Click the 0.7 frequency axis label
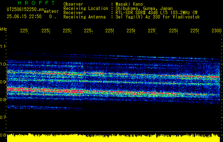This screenshot has width=223, height=142. tap(3, 118)
